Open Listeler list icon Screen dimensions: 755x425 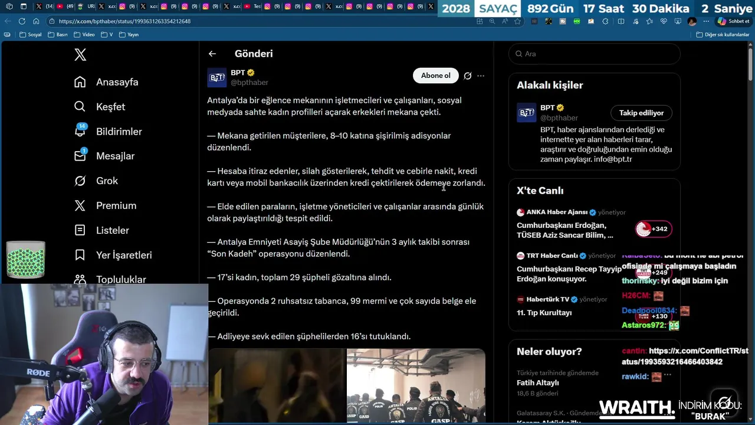[80, 230]
